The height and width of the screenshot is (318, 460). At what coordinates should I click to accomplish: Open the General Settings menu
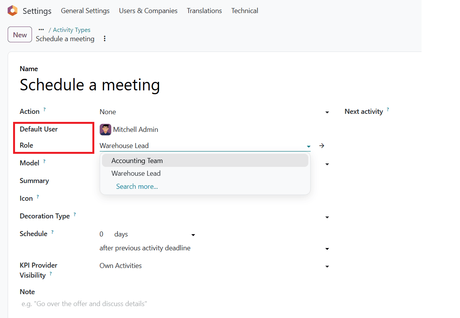(x=85, y=11)
